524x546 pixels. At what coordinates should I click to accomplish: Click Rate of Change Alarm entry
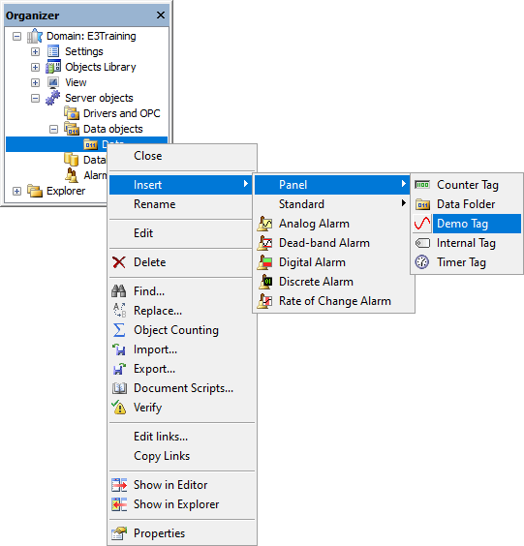[x=334, y=301]
